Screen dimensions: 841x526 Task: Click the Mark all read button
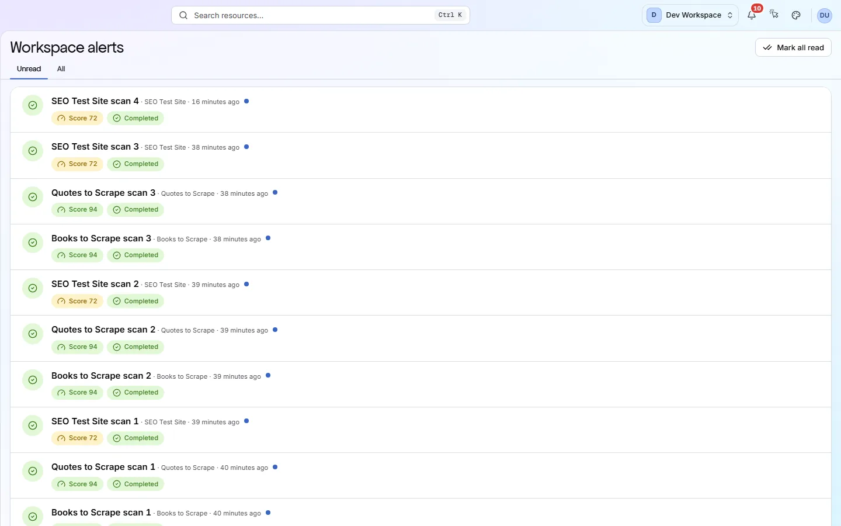pyautogui.click(x=793, y=48)
